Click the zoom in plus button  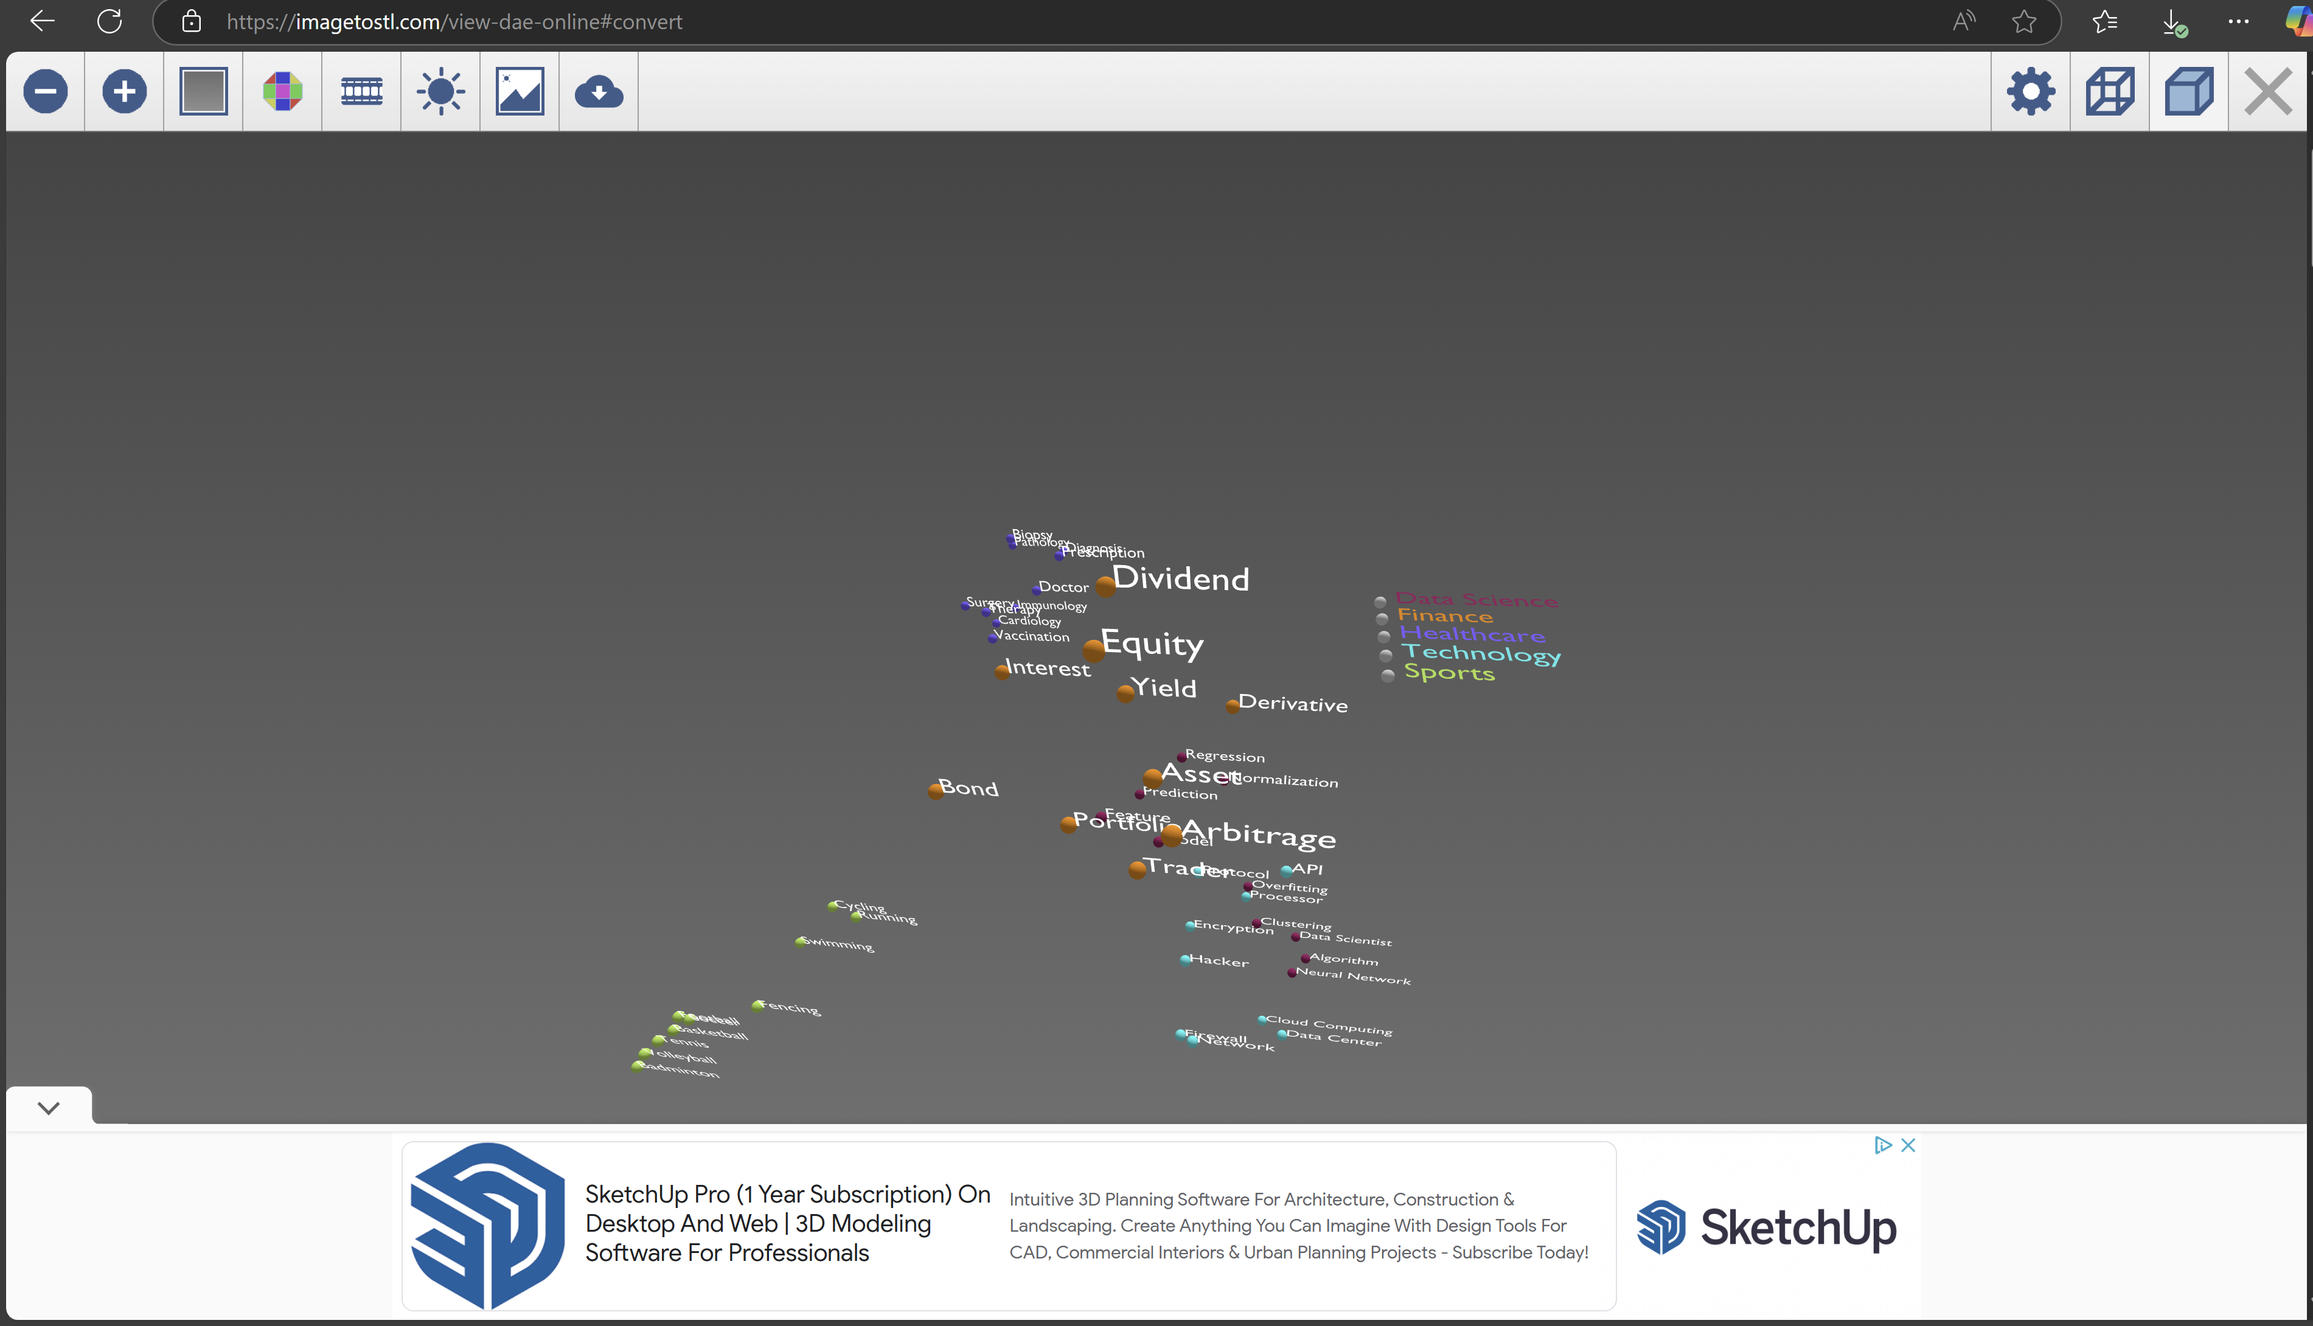[x=125, y=91]
